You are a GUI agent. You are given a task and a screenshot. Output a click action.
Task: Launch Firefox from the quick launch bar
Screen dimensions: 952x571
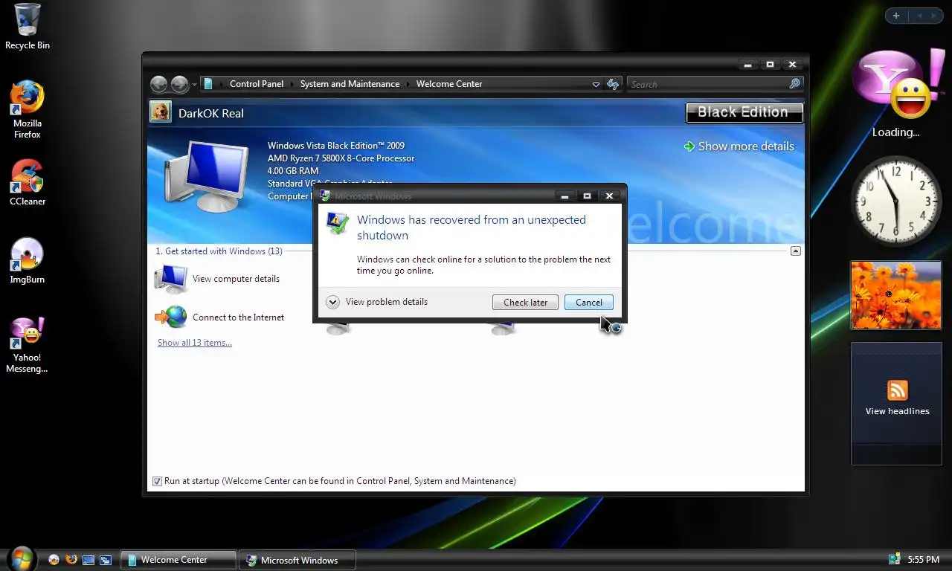tap(71, 560)
